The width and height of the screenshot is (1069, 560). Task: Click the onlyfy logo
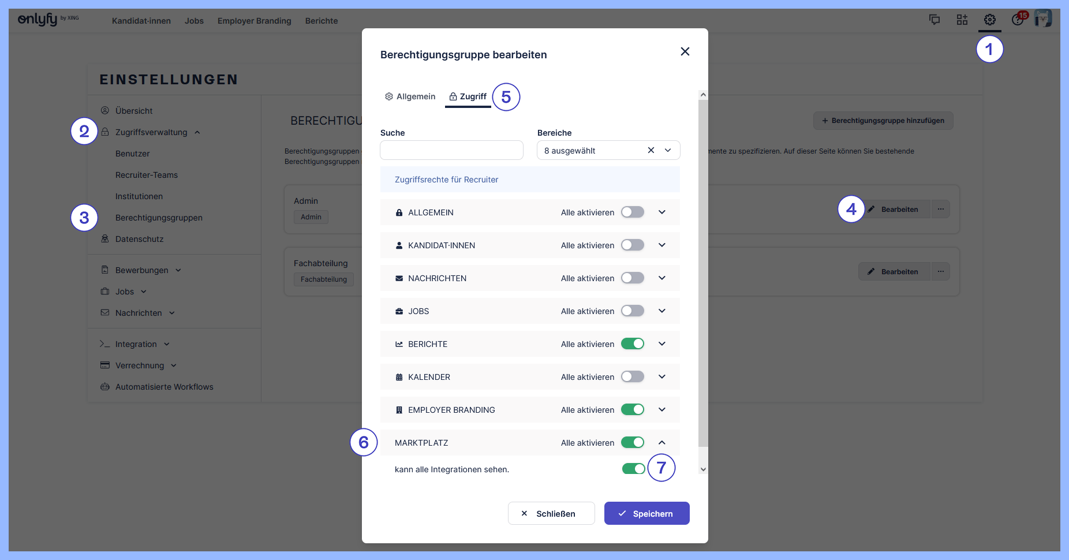[x=38, y=20]
